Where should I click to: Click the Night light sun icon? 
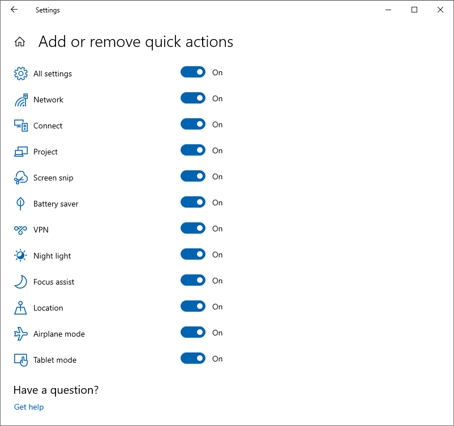[20, 256]
